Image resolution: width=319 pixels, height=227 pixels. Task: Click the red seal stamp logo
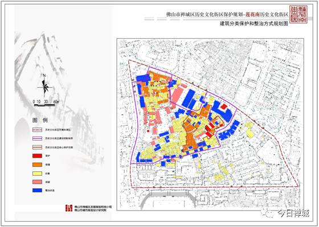tap(298, 14)
